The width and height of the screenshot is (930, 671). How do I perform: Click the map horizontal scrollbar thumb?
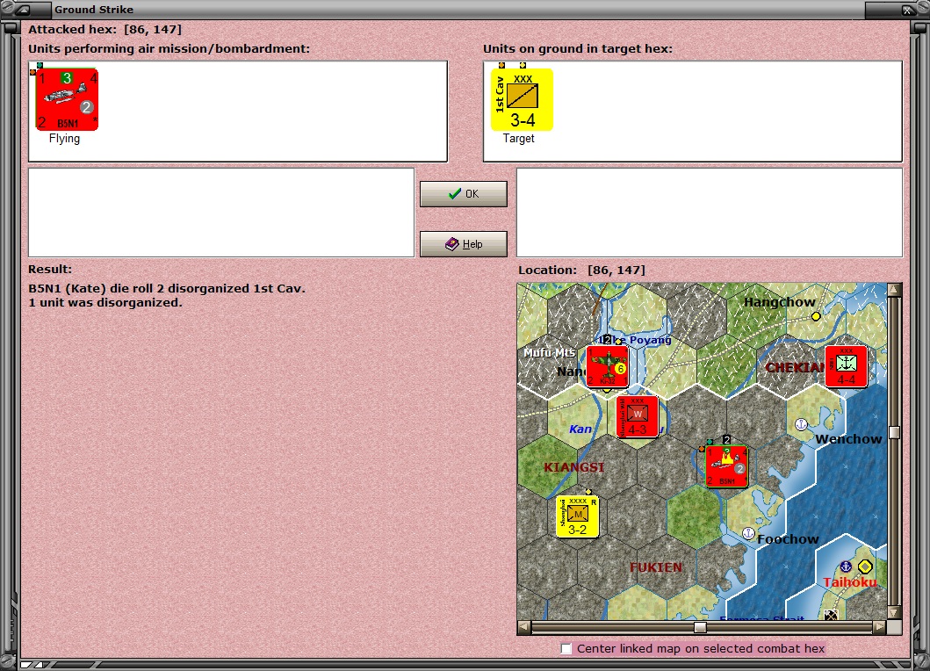[700, 627]
